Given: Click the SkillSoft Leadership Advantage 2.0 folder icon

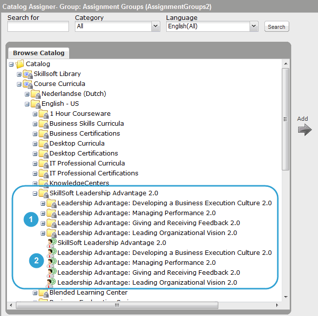Looking at the screenshot, I should (x=44, y=193).
